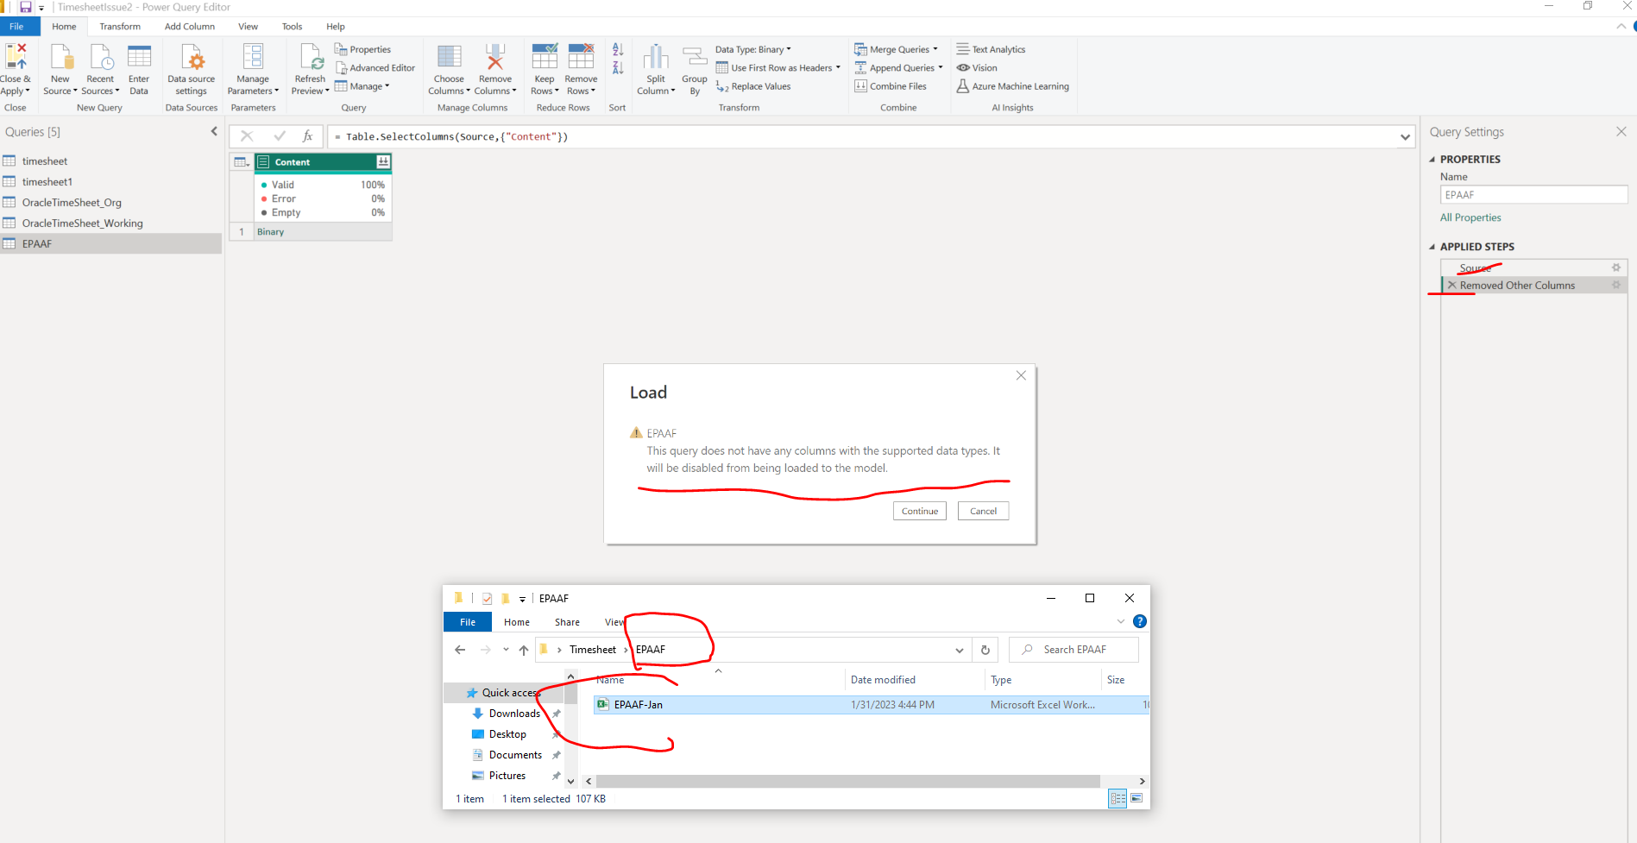Sort descending using the Z-A icon

(618, 68)
